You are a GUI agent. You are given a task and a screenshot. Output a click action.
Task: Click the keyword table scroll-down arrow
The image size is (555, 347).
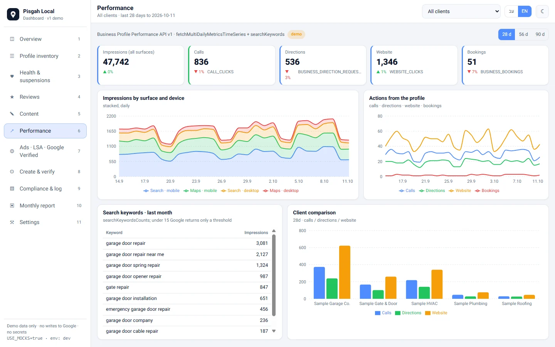point(274,331)
